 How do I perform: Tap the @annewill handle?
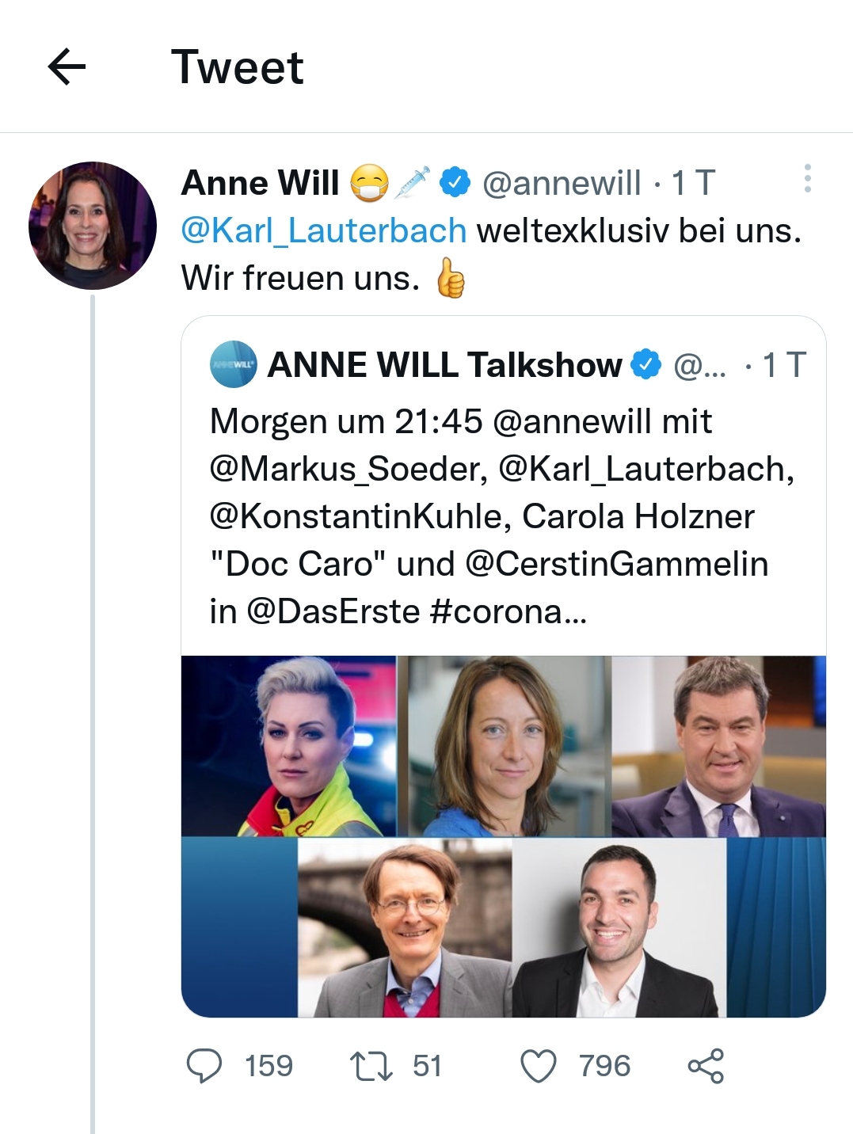pyautogui.click(x=561, y=183)
